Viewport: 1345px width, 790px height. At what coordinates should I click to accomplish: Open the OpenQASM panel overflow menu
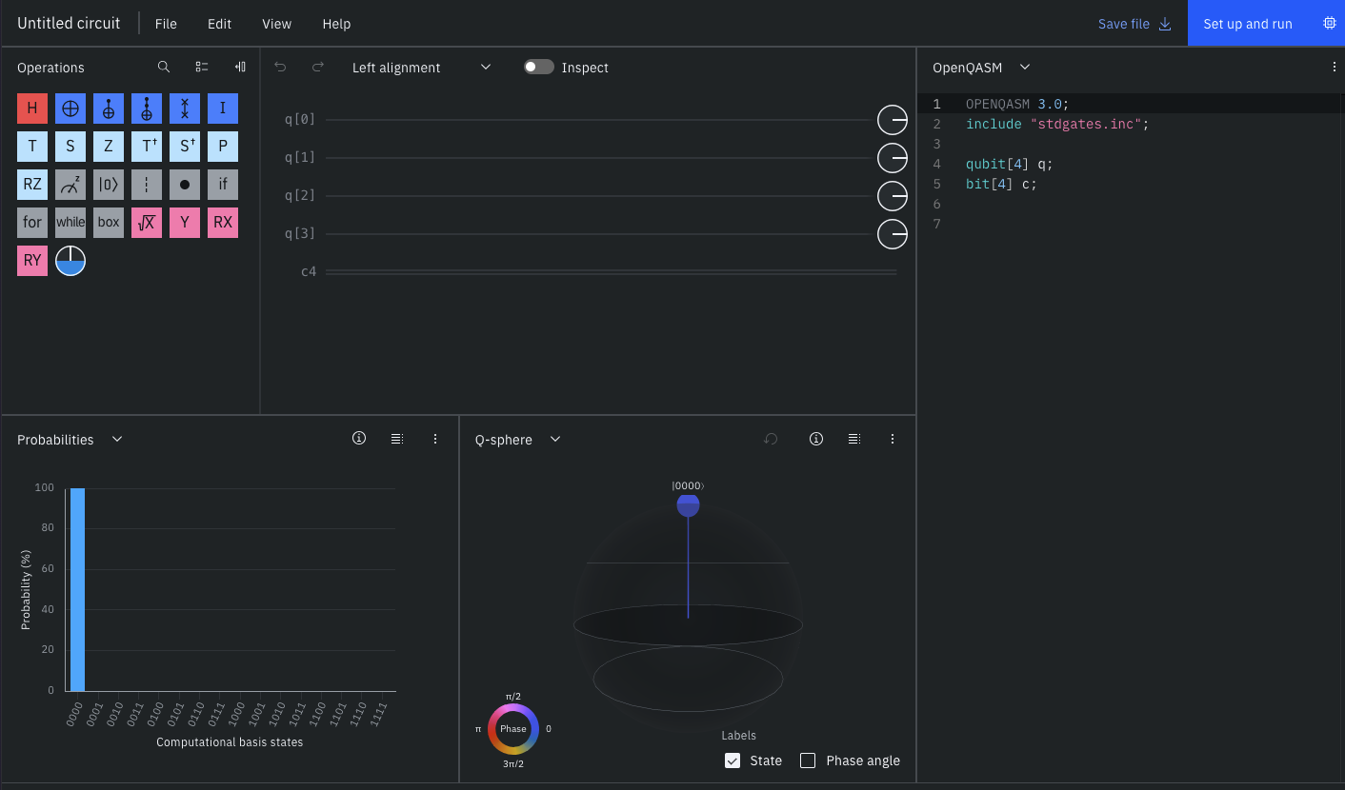coord(1335,68)
